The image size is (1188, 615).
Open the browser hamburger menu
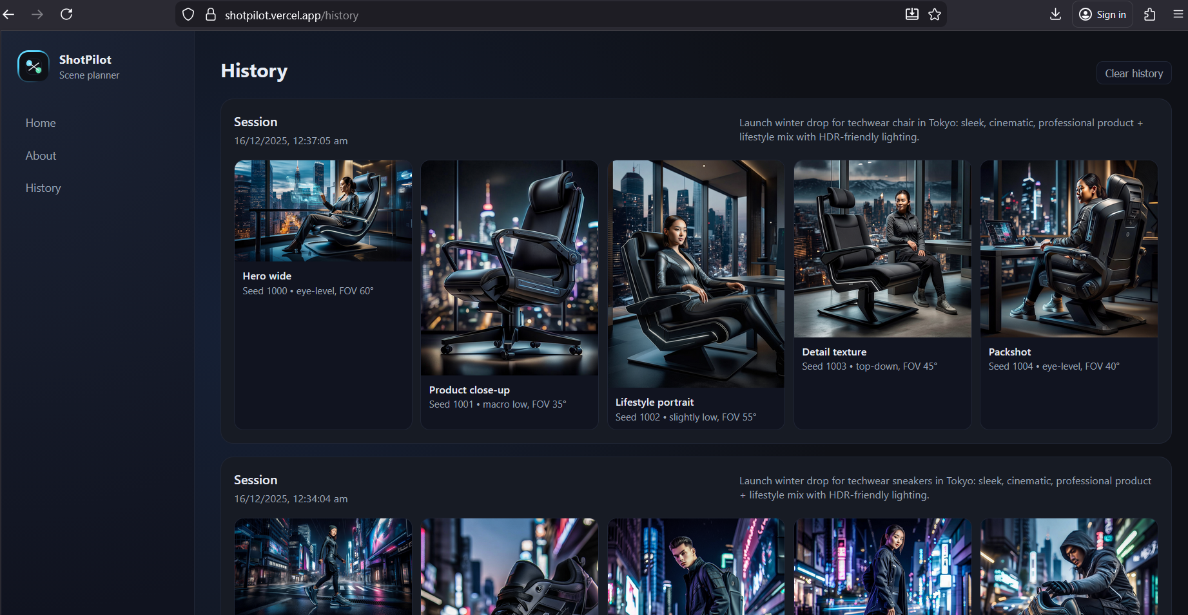(1178, 14)
